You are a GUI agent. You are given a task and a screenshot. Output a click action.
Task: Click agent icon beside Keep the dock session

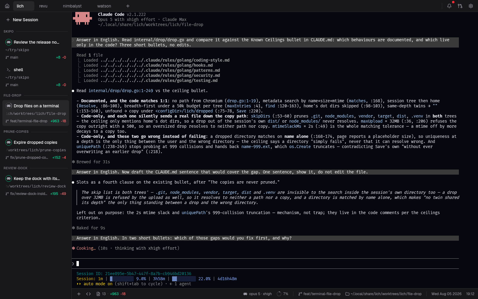point(9,179)
